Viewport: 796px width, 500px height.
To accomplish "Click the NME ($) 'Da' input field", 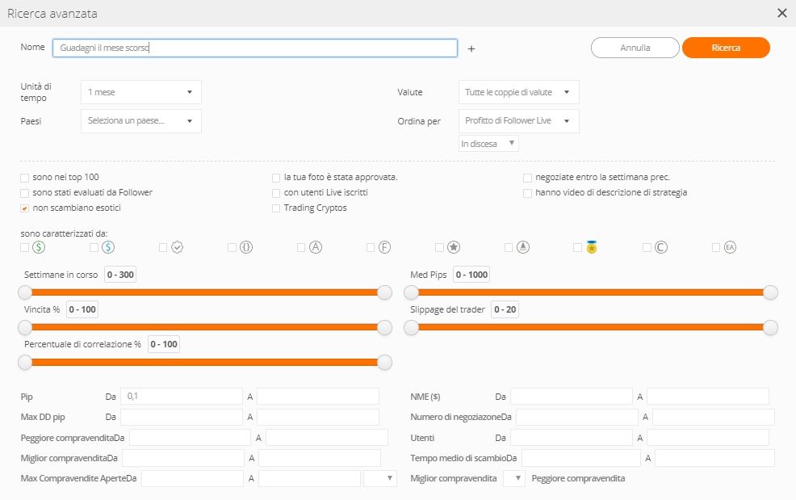I will tap(572, 397).
